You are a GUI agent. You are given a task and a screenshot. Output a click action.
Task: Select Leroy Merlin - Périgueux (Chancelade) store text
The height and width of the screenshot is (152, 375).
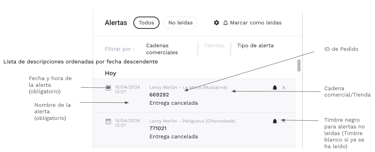pyautogui.click(x=192, y=121)
